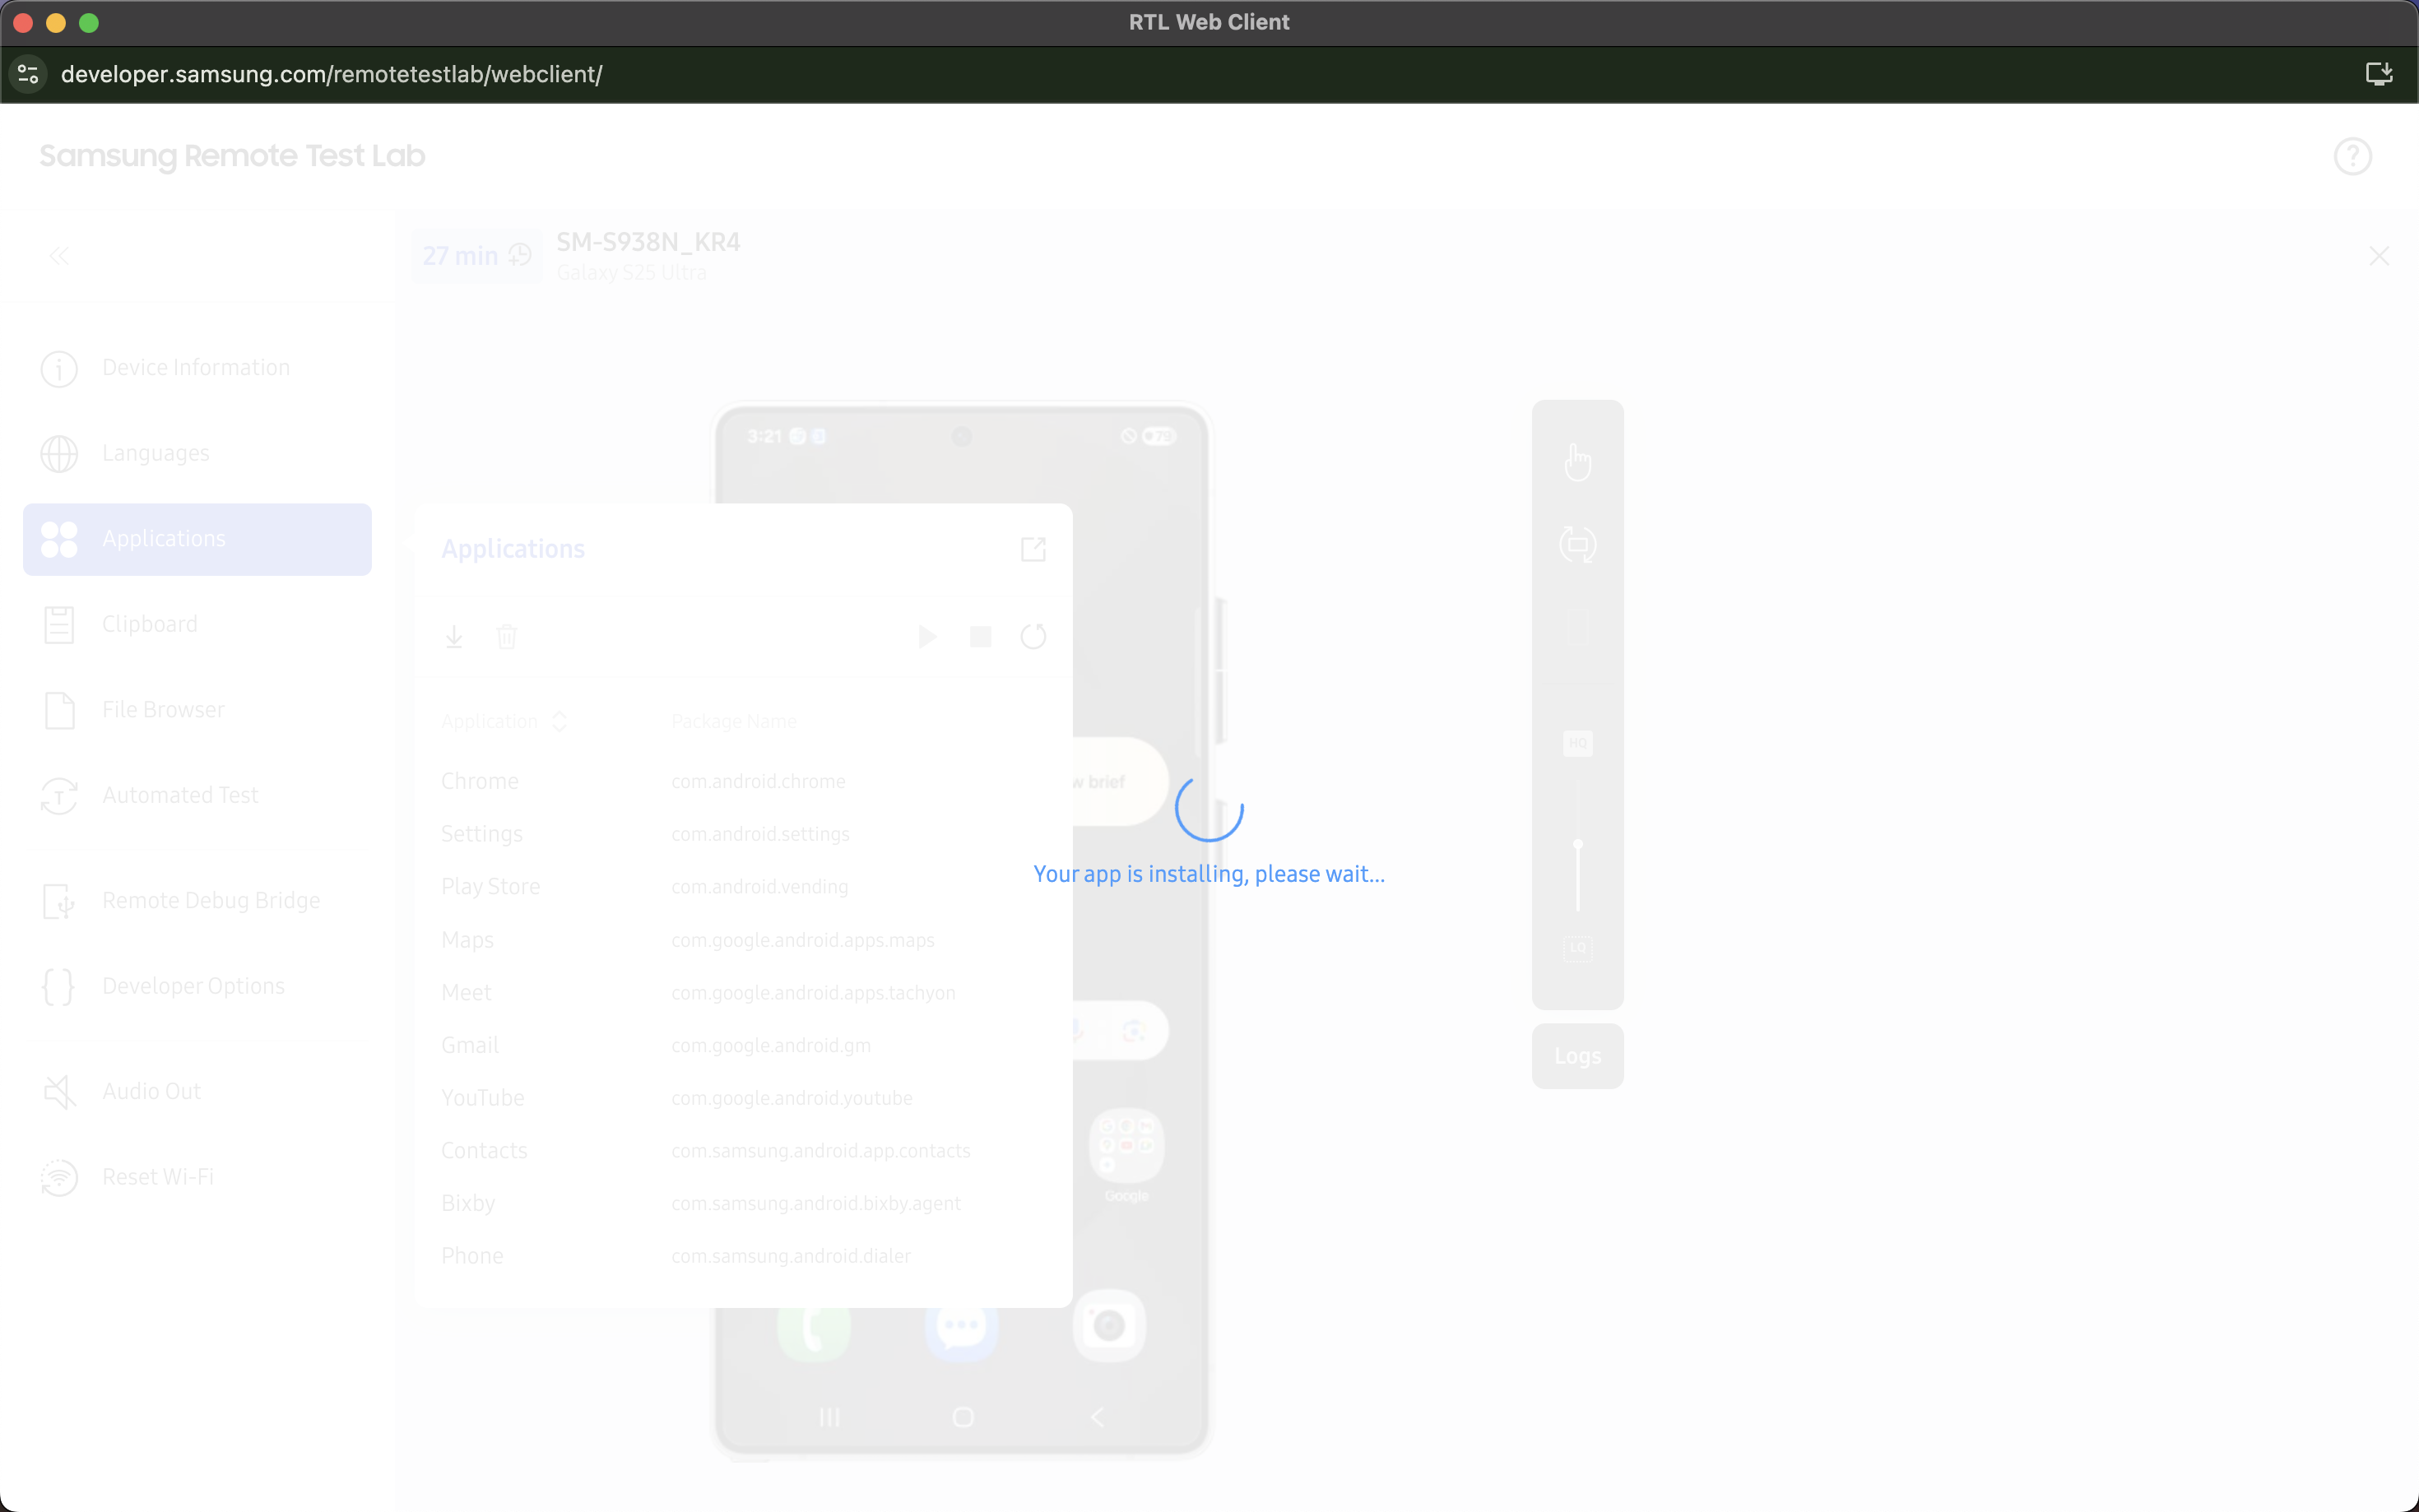Refresh the applications list
The width and height of the screenshot is (2419, 1512).
[x=1033, y=637]
